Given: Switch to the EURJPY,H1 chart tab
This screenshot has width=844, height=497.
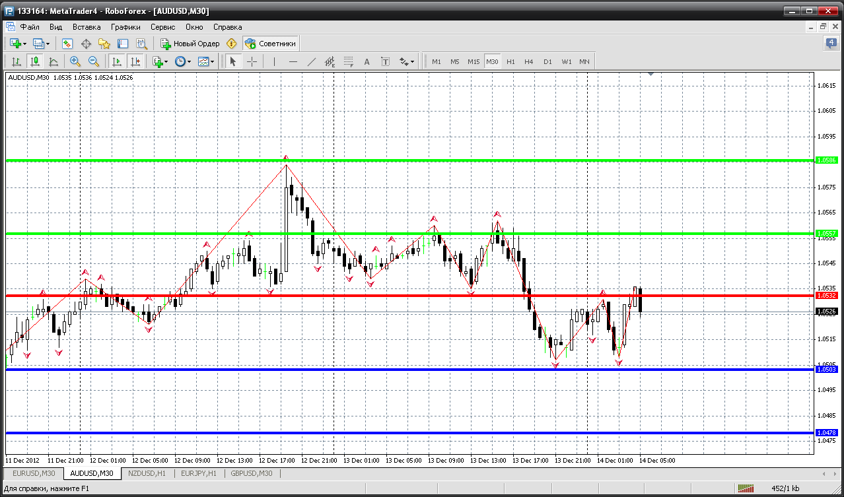Looking at the screenshot, I should point(198,473).
